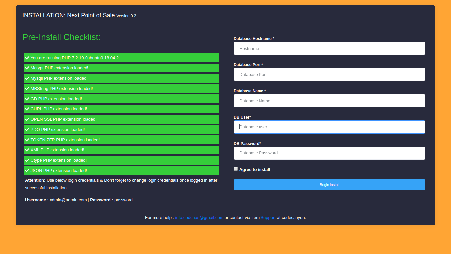Click the check icon on GD extension row

(27, 99)
